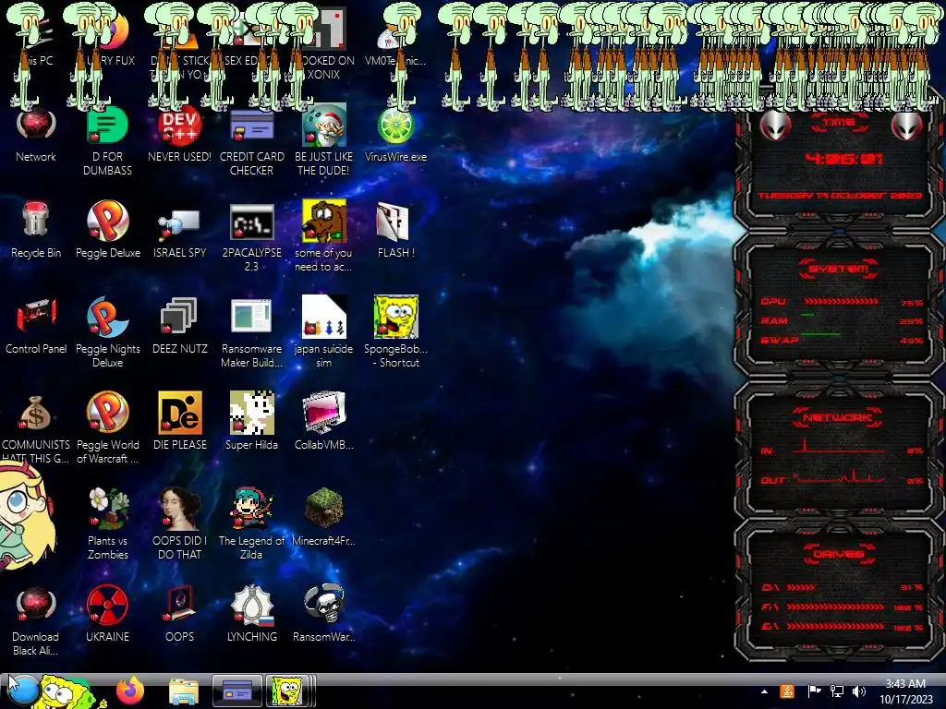Screen dimensions: 946x709
Task: Open File Explorer from taskbar
Action: coord(184,691)
